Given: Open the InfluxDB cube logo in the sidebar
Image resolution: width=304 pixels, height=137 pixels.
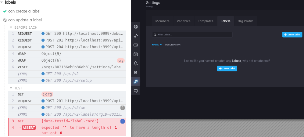Looking at the screenshot, I should (136, 27).
